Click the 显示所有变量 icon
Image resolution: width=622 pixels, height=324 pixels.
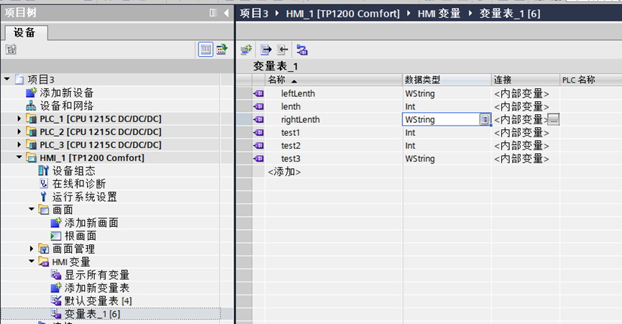[56, 274]
